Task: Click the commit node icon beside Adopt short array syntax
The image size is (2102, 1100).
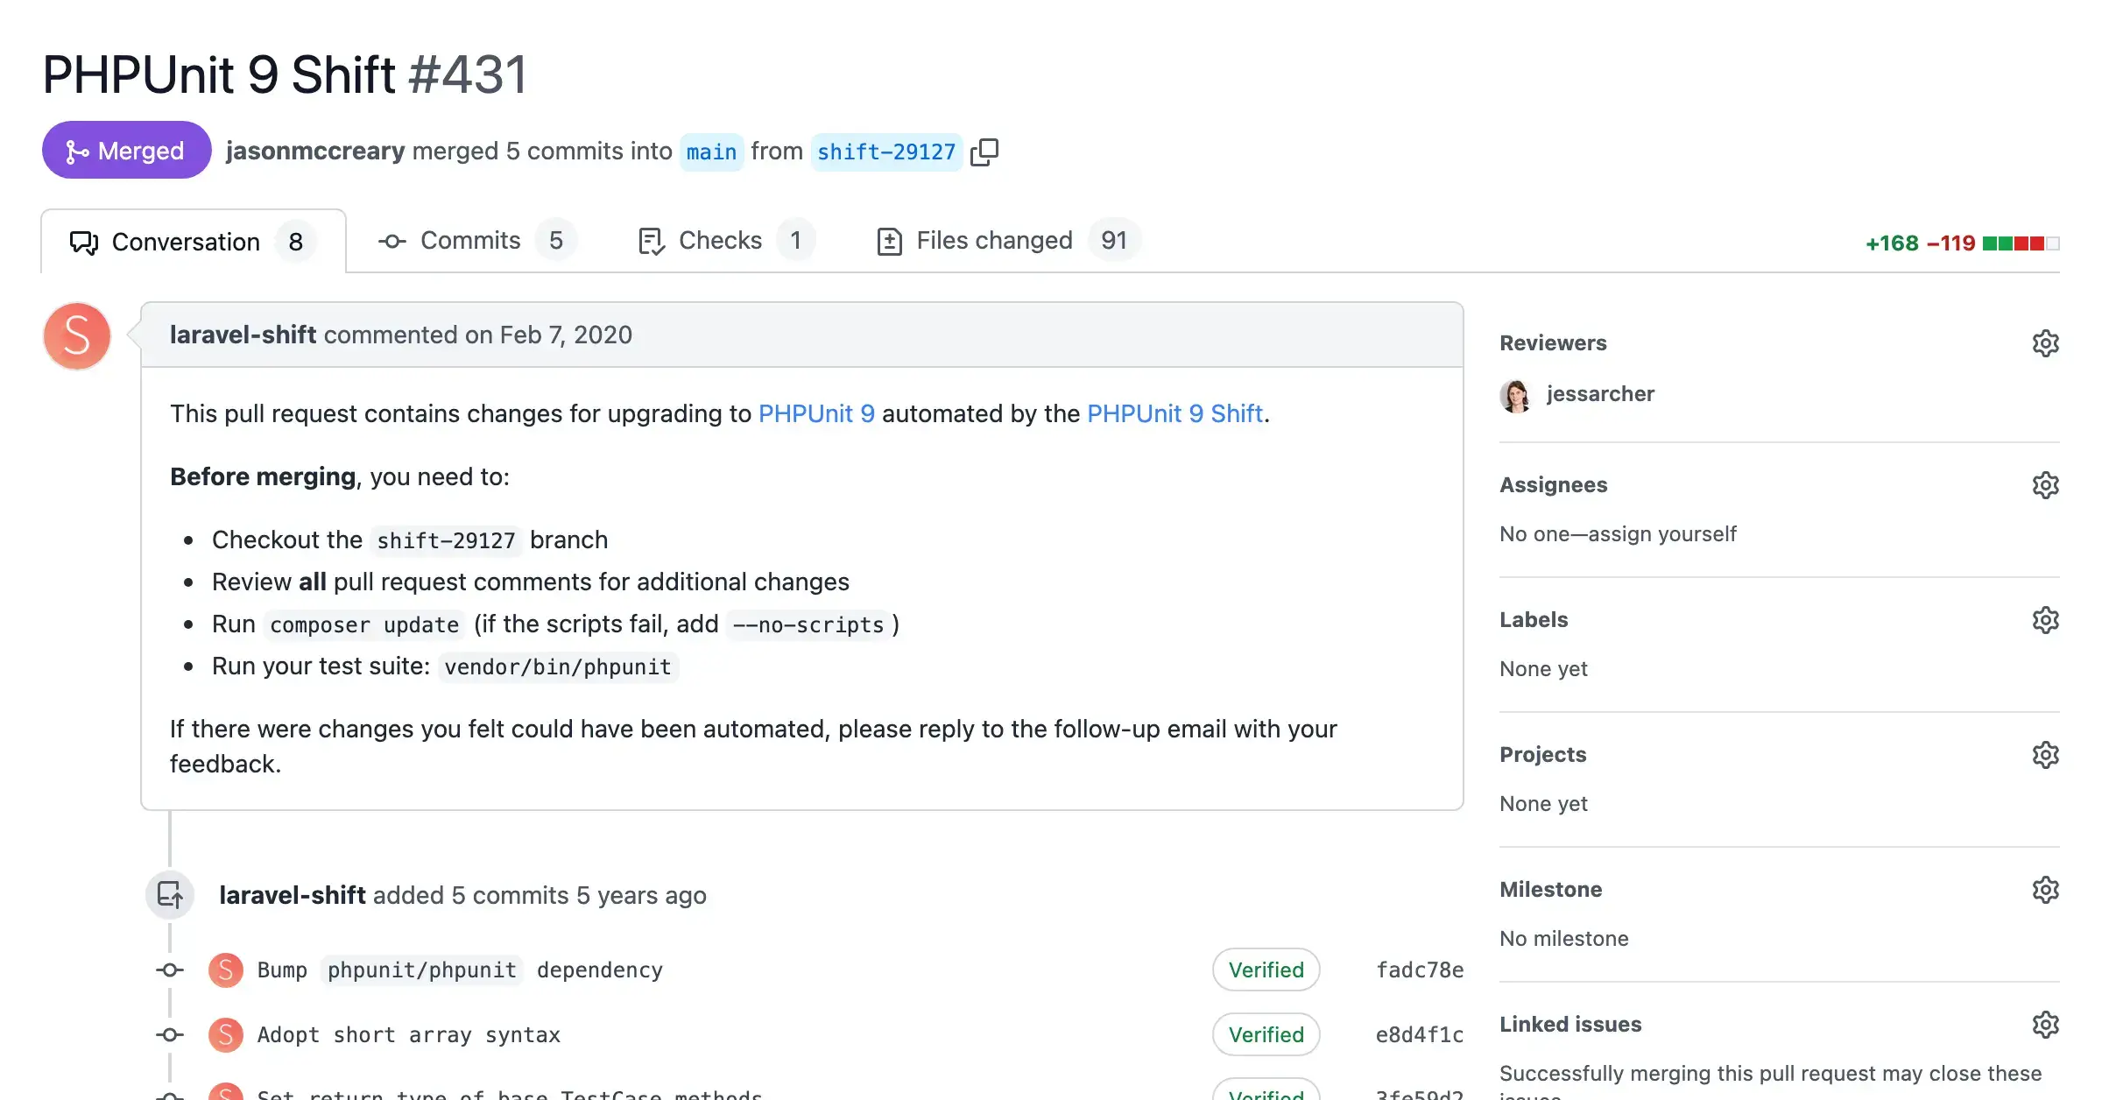Action: tap(169, 1034)
